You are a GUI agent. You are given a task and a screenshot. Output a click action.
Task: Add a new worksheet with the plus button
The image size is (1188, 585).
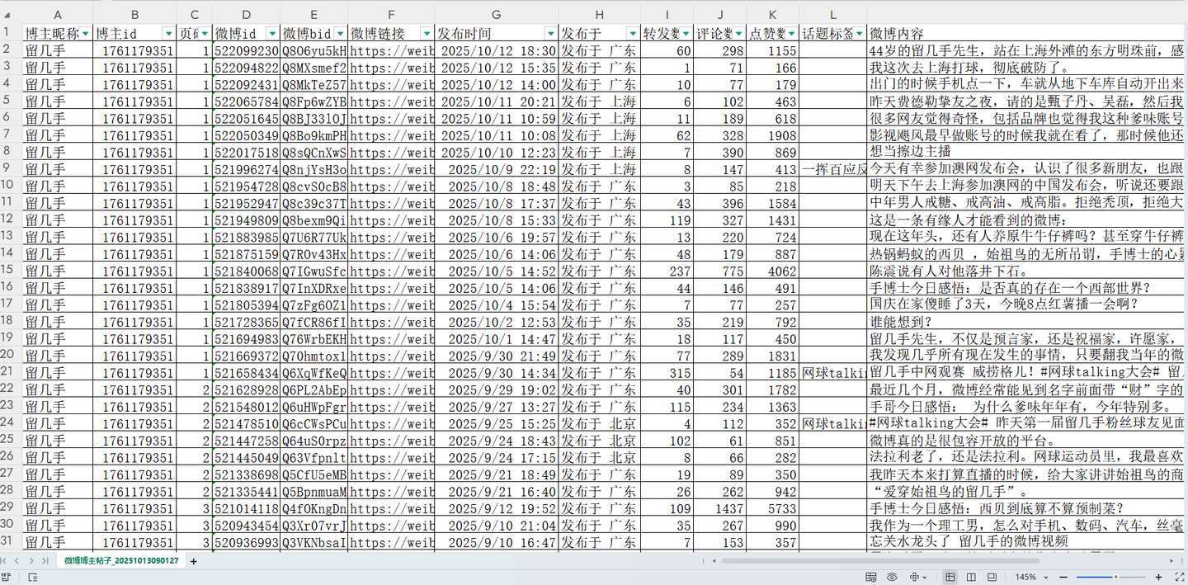coord(192,561)
